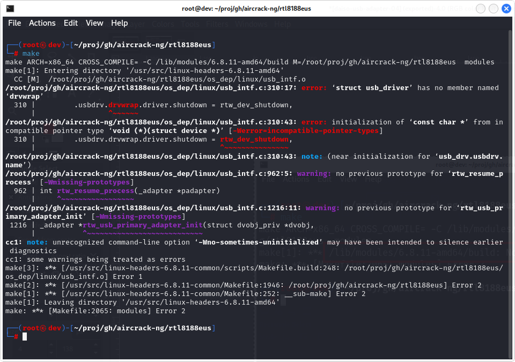Click the window title text root@dev
515x362 pixels.
(x=246, y=9)
